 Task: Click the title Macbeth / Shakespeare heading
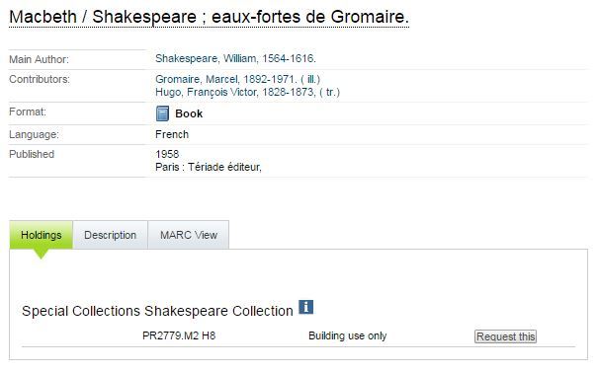[209, 17]
